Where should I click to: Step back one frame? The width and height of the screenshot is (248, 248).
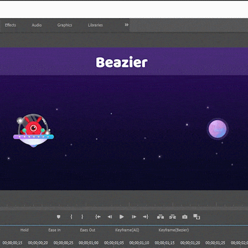(x=110, y=217)
